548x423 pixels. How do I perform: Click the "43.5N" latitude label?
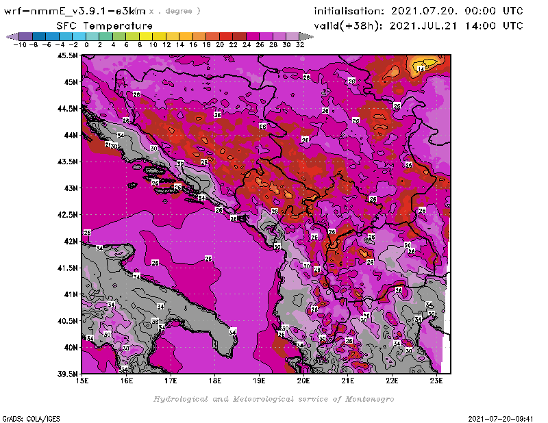click(68, 162)
